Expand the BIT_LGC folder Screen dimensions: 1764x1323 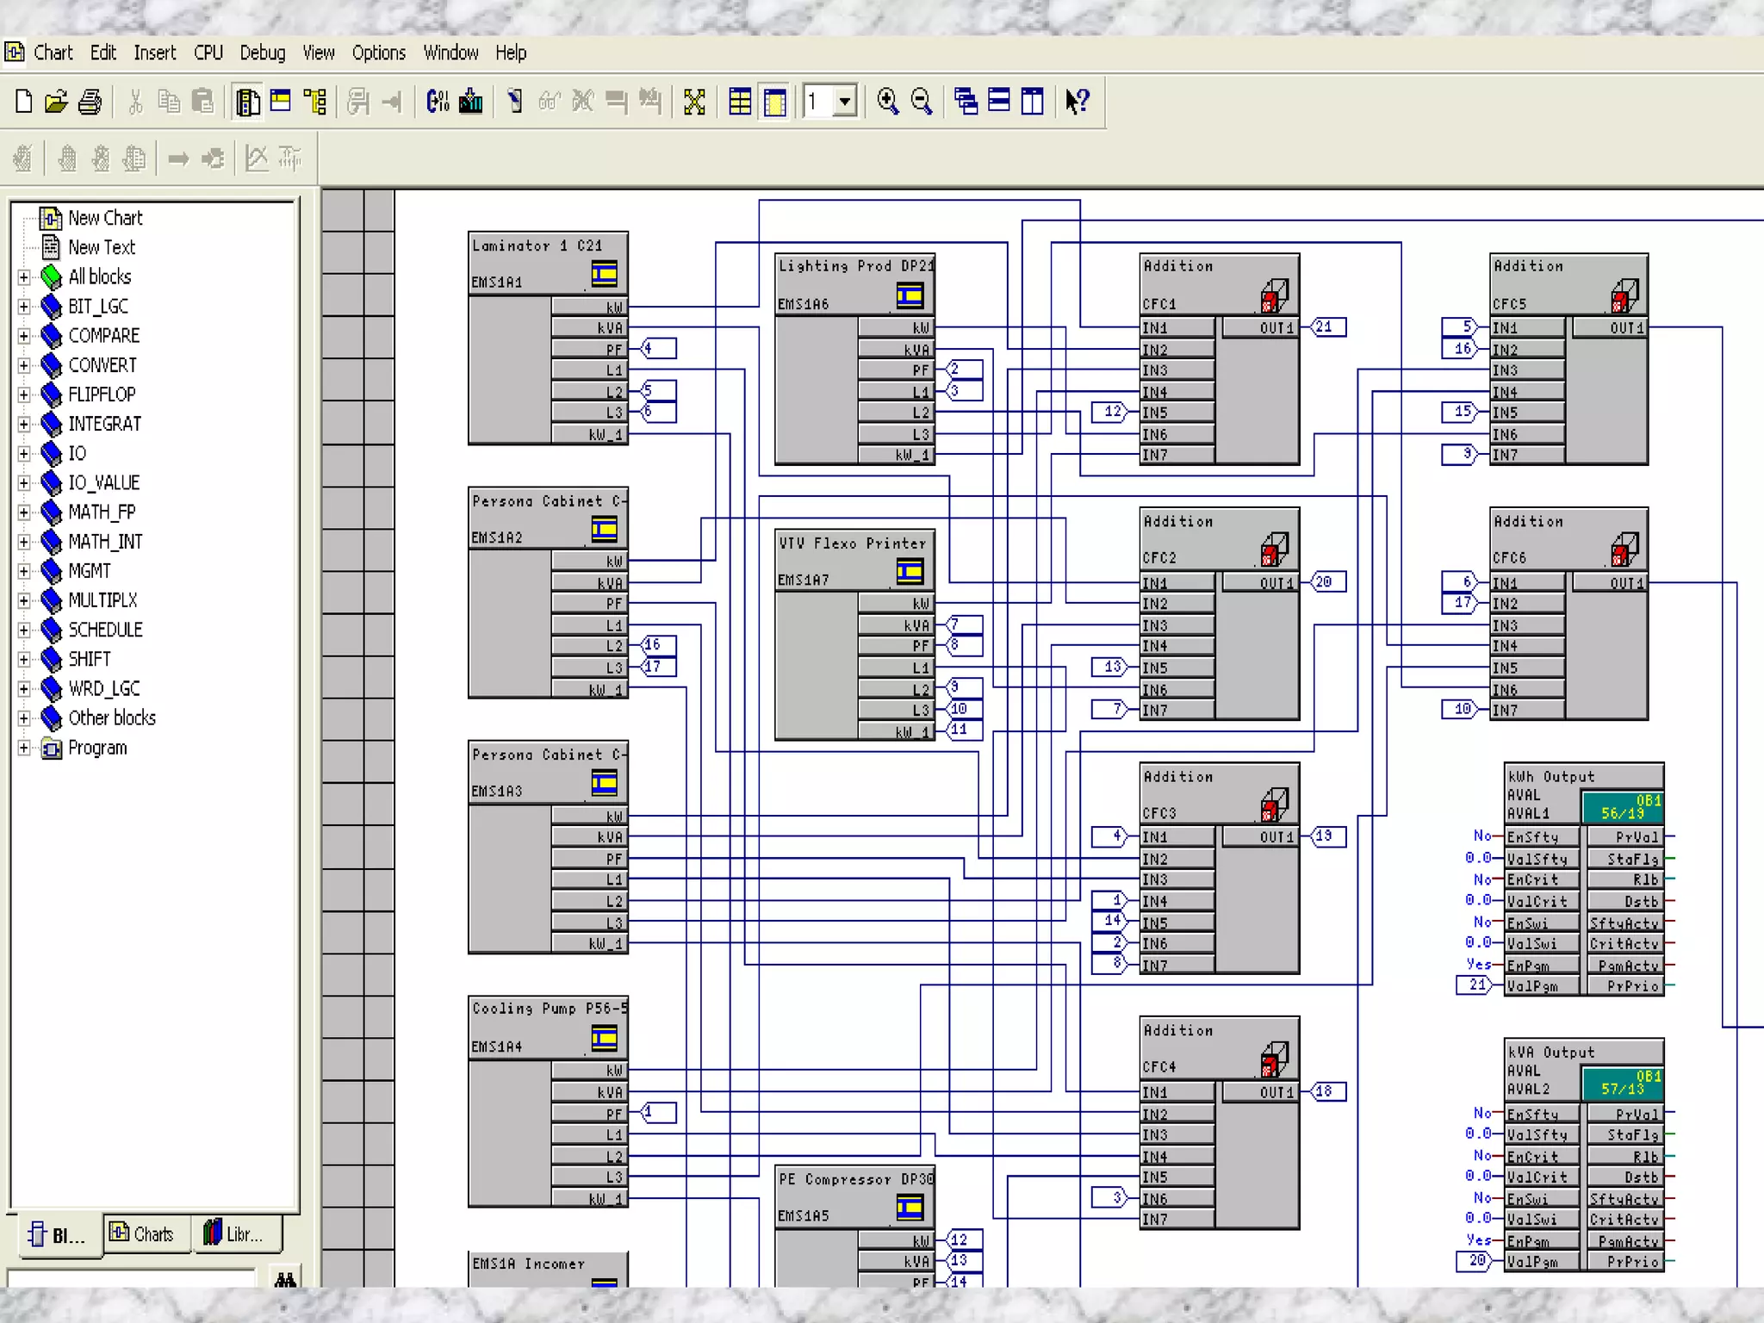pos(24,307)
